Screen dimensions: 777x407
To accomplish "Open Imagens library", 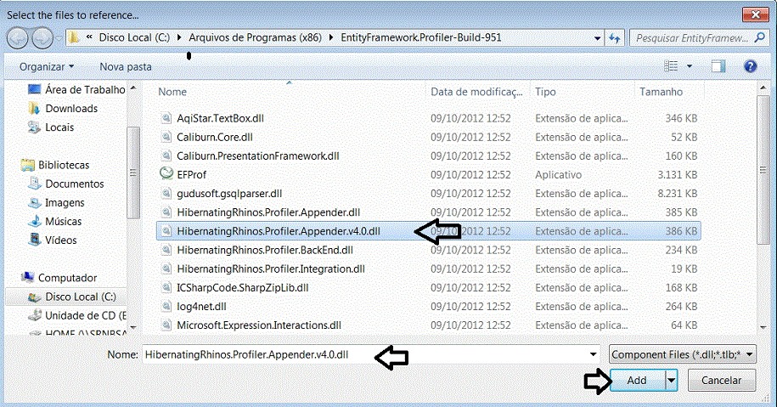I will pyautogui.click(x=56, y=203).
